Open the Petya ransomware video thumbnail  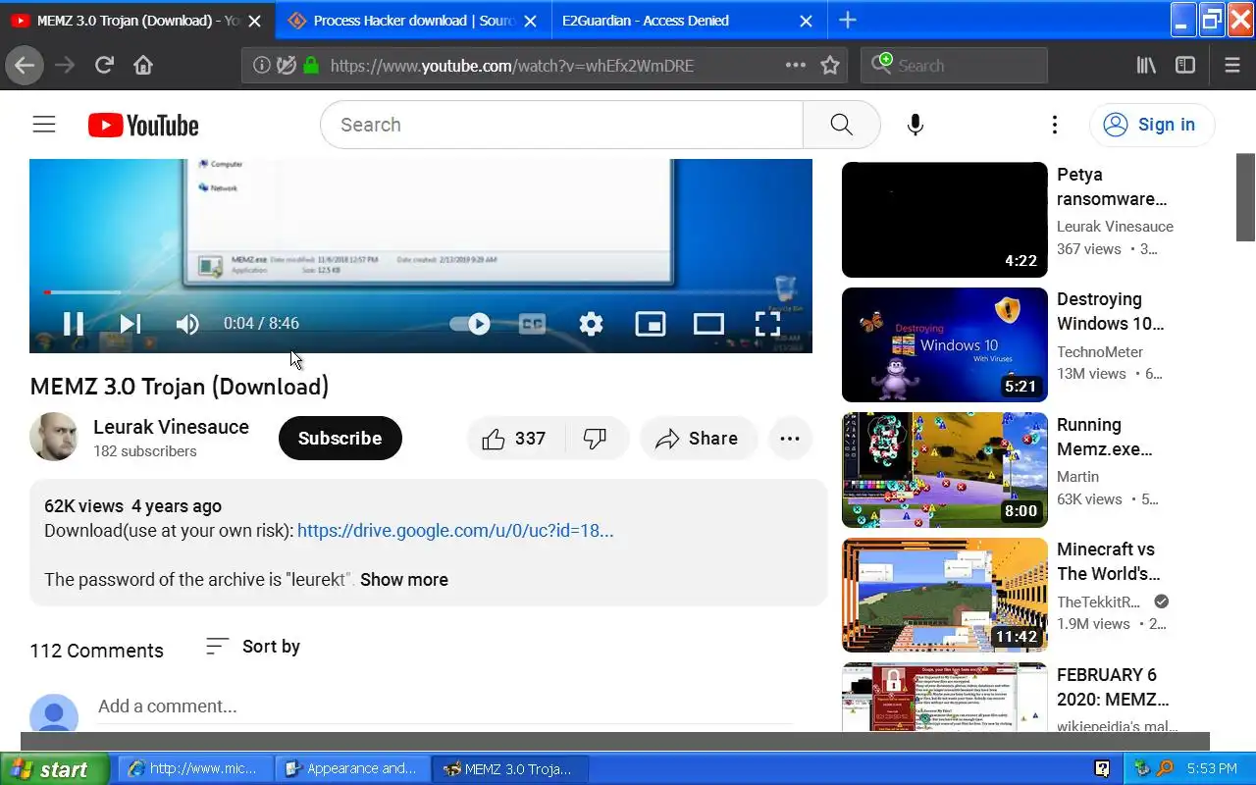[x=945, y=220]
